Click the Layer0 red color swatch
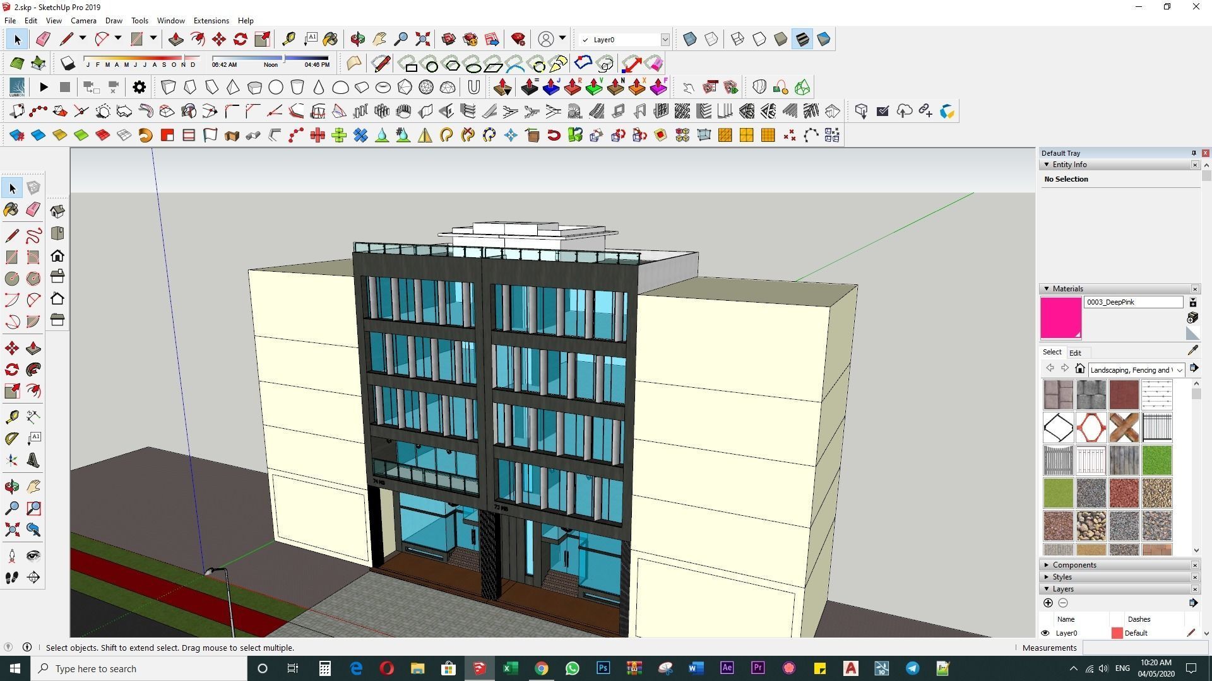Viewport: 1212px width, 681px height. tap(1117, 633)
